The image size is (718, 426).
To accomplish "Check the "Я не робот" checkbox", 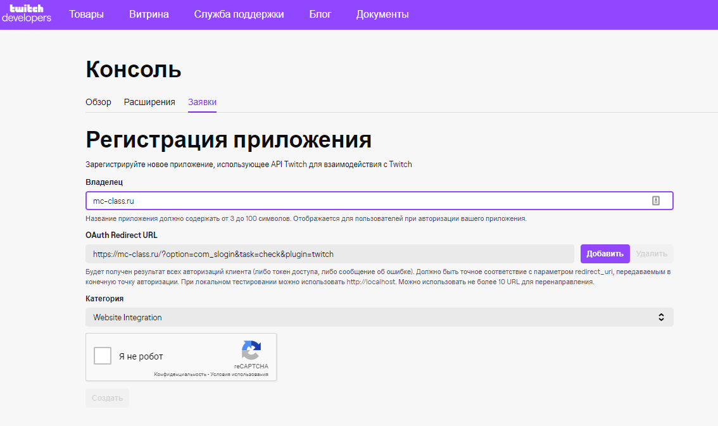I will 103,356.
